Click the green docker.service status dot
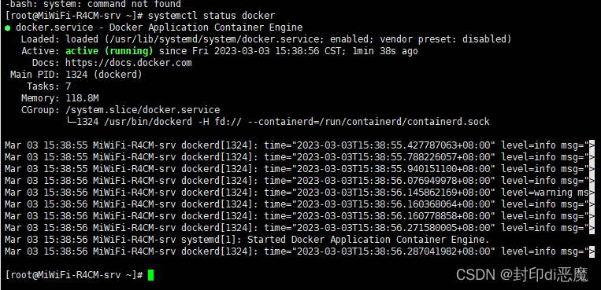This screenshot has width=601, height=290. 8,28
